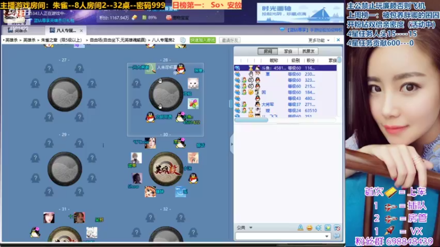Open the emoji smiley picker
The image size is (440, 247).
[x=310, y=228]
